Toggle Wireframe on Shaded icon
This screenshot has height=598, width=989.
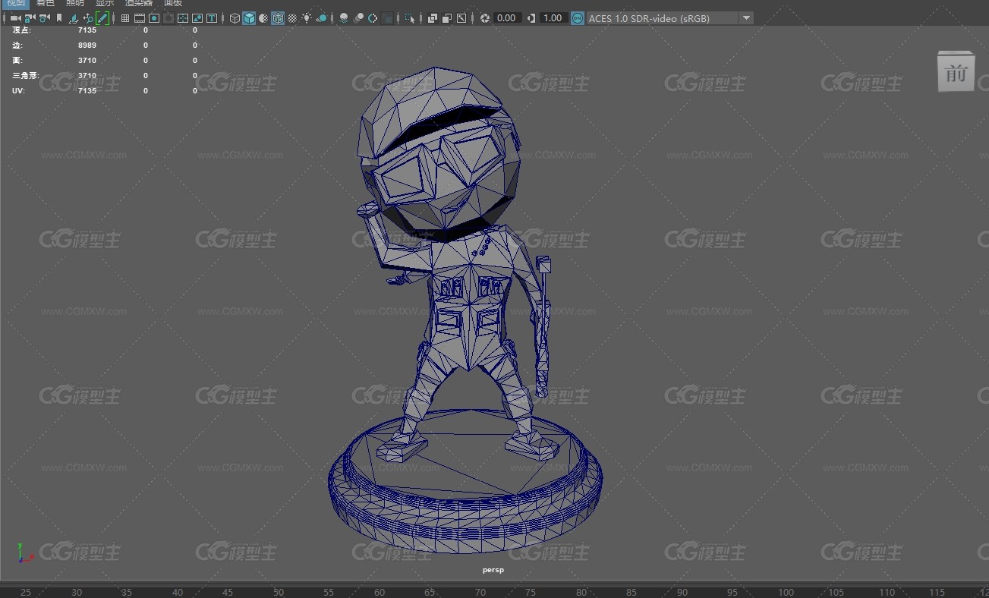pyautogui.click(x=278, y=18)
